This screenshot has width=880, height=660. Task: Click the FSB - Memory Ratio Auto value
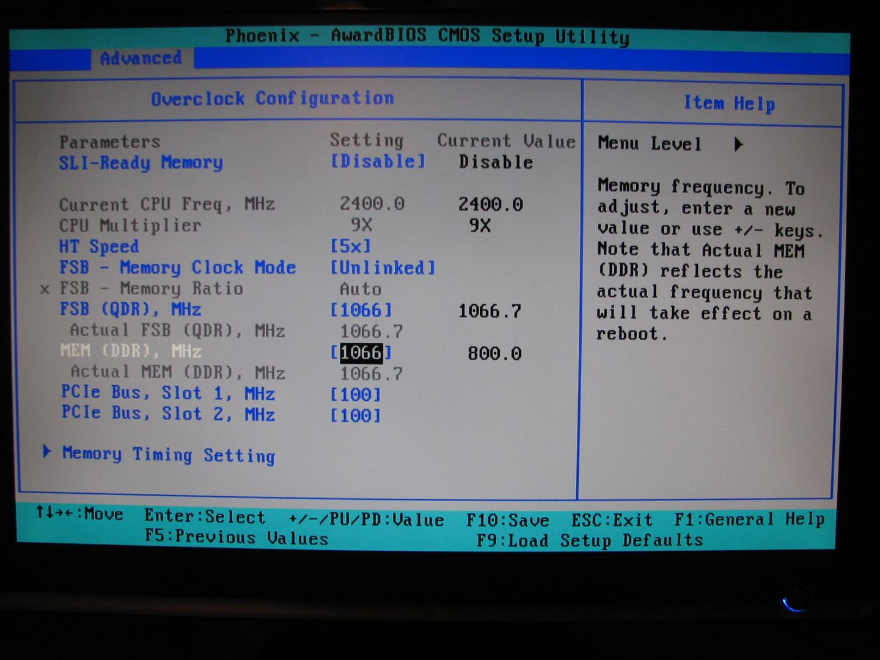pyautogui.click(x=361, y=289)
